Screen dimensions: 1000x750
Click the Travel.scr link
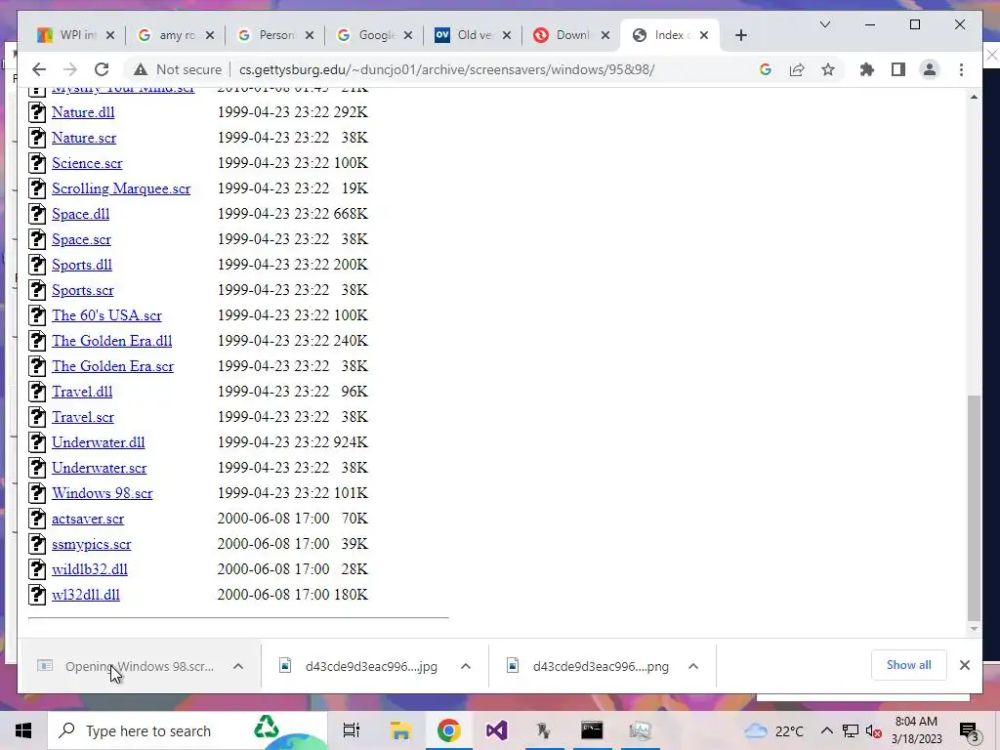pyautogui.click(x=83, y=417)
